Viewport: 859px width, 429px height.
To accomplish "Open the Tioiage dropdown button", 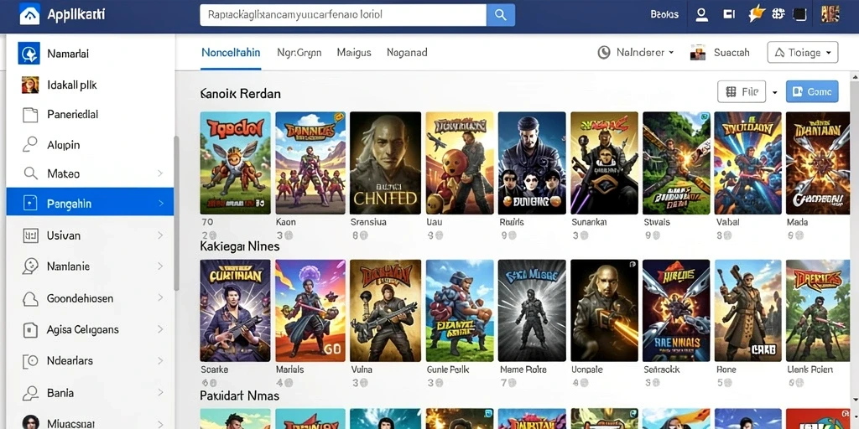I will pyautogui.click(x=803, y=53).
